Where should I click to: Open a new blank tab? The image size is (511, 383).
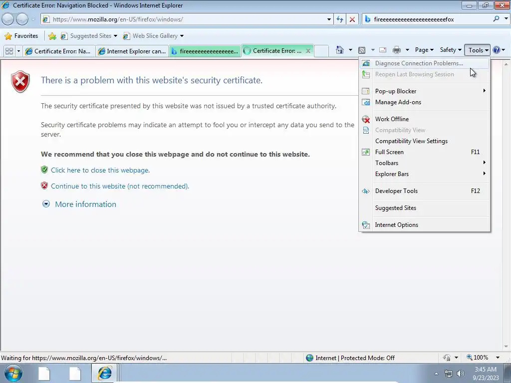click(321, 51)
